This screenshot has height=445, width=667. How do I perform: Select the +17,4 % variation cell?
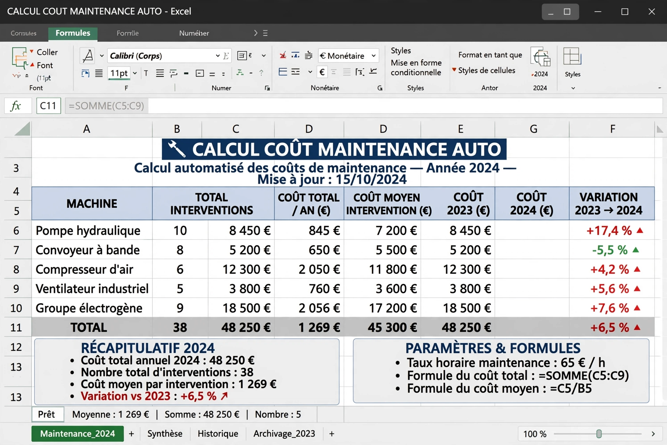coord(612,230)
